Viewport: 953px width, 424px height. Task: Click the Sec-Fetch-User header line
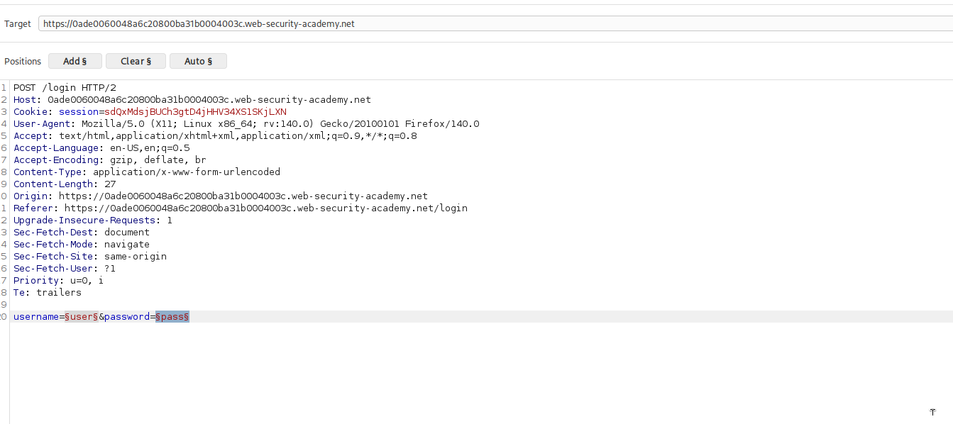click(x=65, y=269)
